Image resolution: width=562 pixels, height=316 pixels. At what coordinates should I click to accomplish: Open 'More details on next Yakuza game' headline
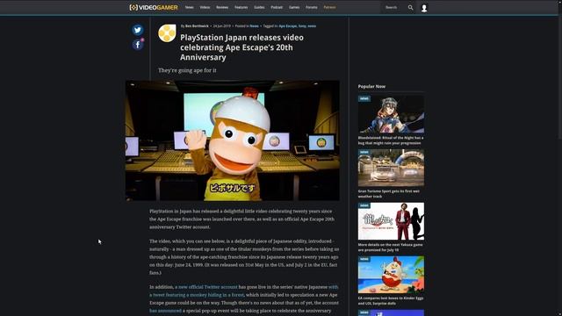[390, 248]
